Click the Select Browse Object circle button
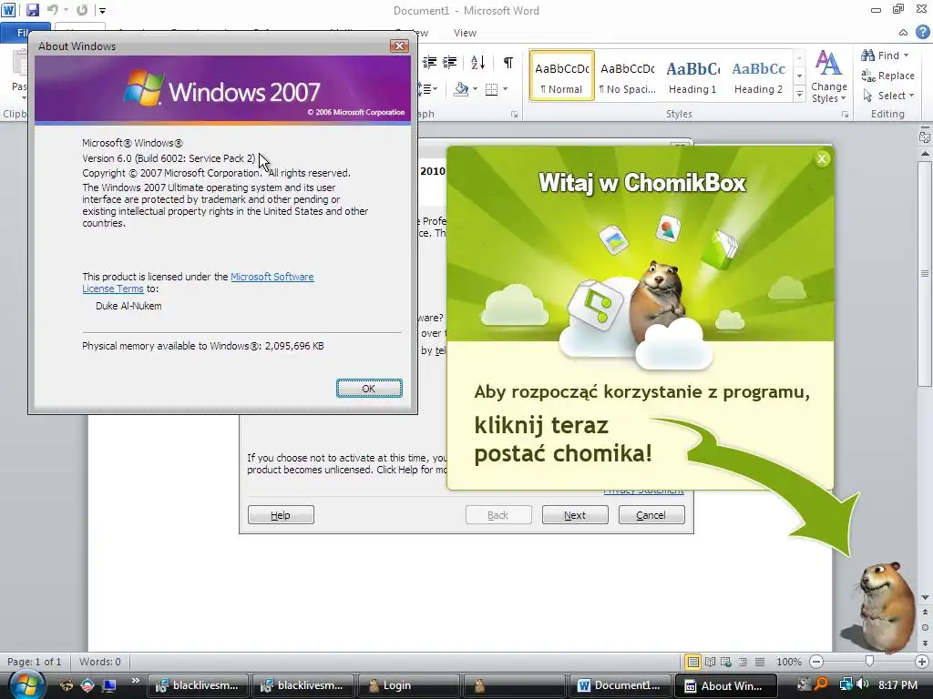 (925, 627)
